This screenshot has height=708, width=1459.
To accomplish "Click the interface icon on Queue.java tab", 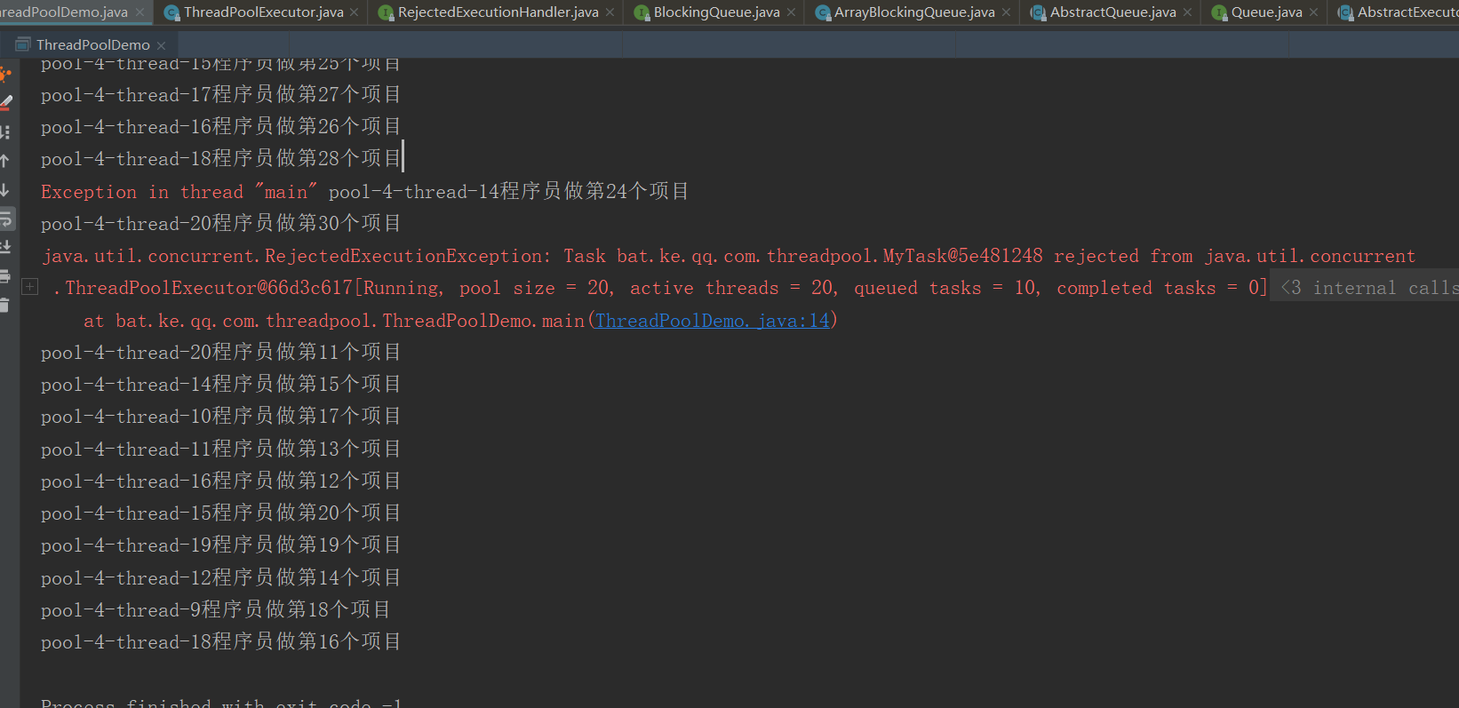I will coord(1220,12).
